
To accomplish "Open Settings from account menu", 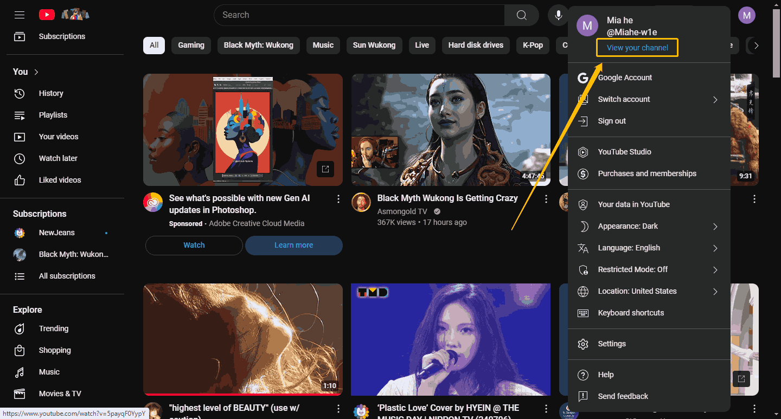I will (649, 344).
